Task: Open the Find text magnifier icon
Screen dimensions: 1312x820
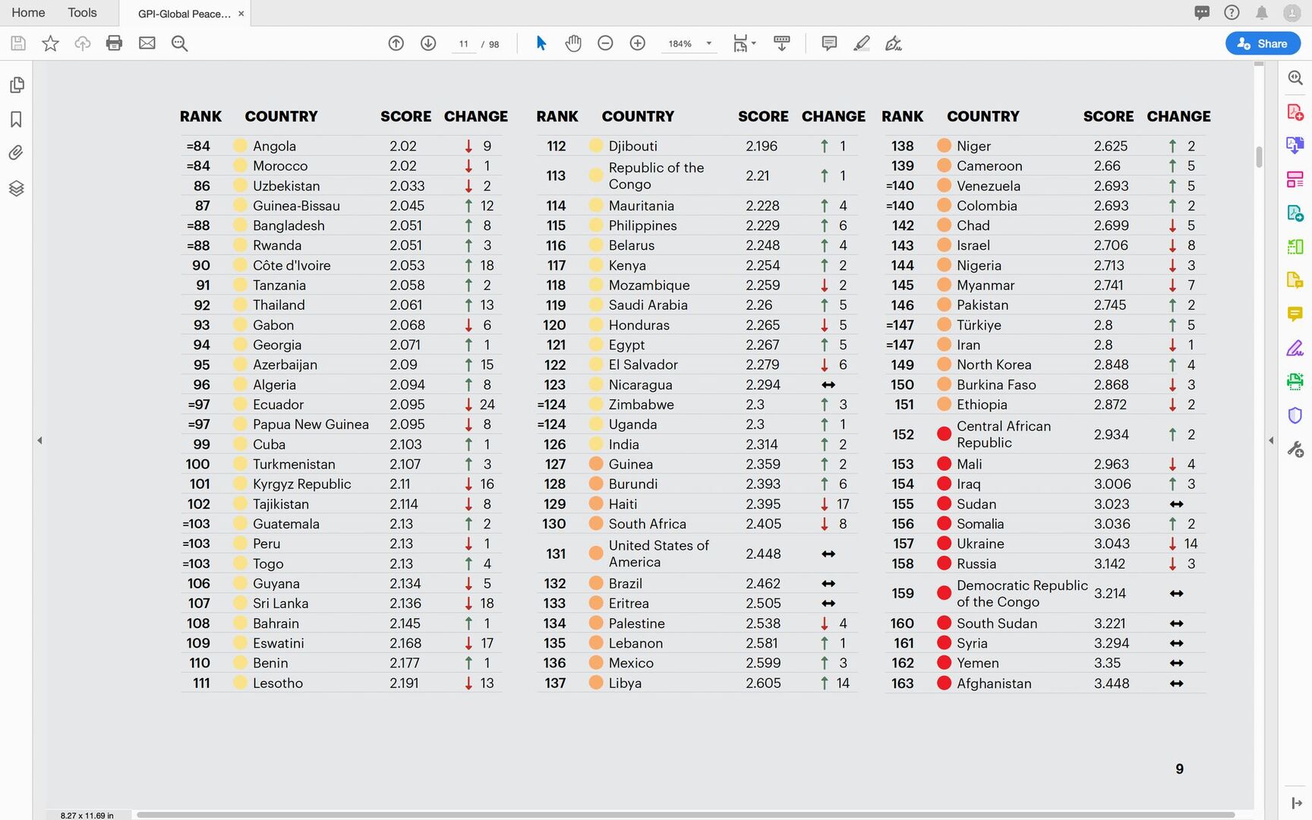Action: [x=179, y=43]
